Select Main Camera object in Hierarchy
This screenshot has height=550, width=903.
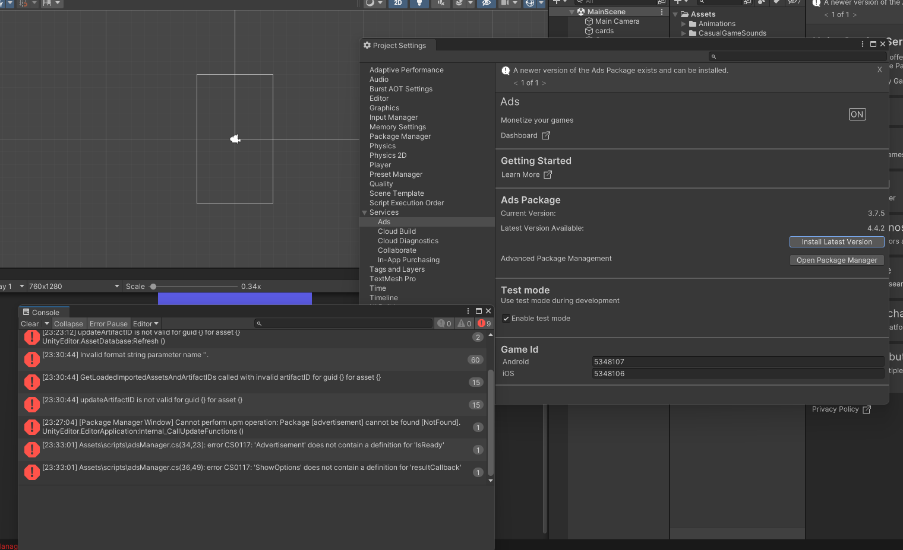[x=617, y=21]
